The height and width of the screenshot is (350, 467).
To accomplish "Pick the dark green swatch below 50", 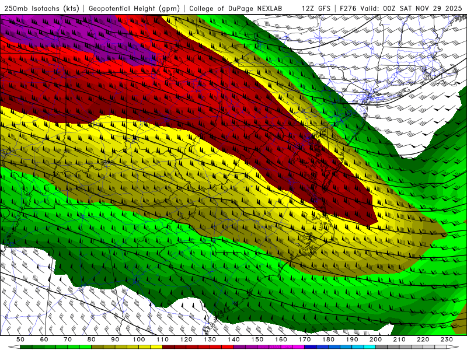I will 26,346.
